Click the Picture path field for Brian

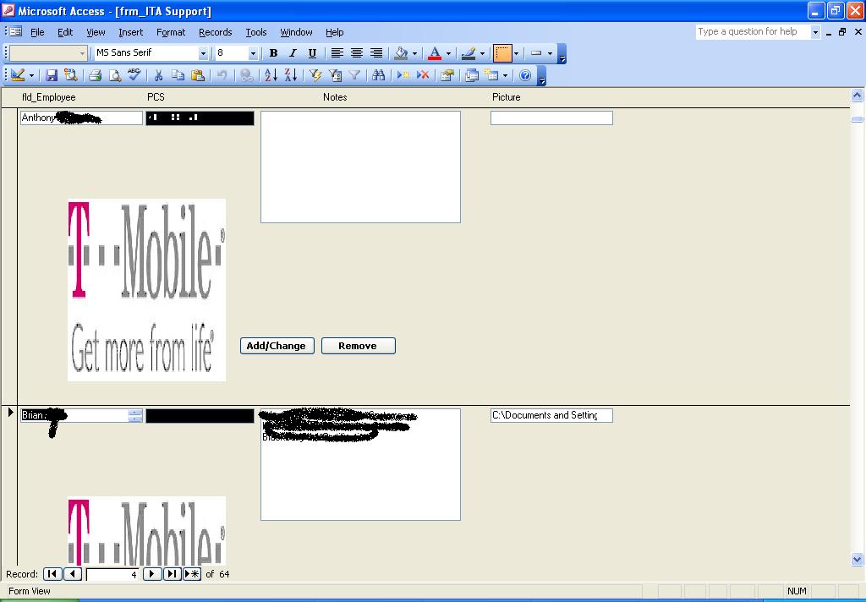tap(551, 415)
